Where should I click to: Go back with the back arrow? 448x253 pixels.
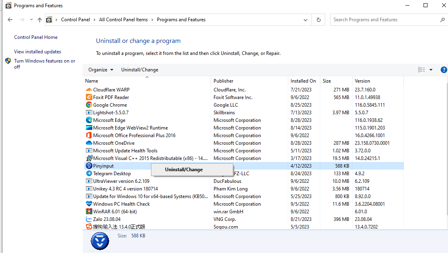[10, 20]
